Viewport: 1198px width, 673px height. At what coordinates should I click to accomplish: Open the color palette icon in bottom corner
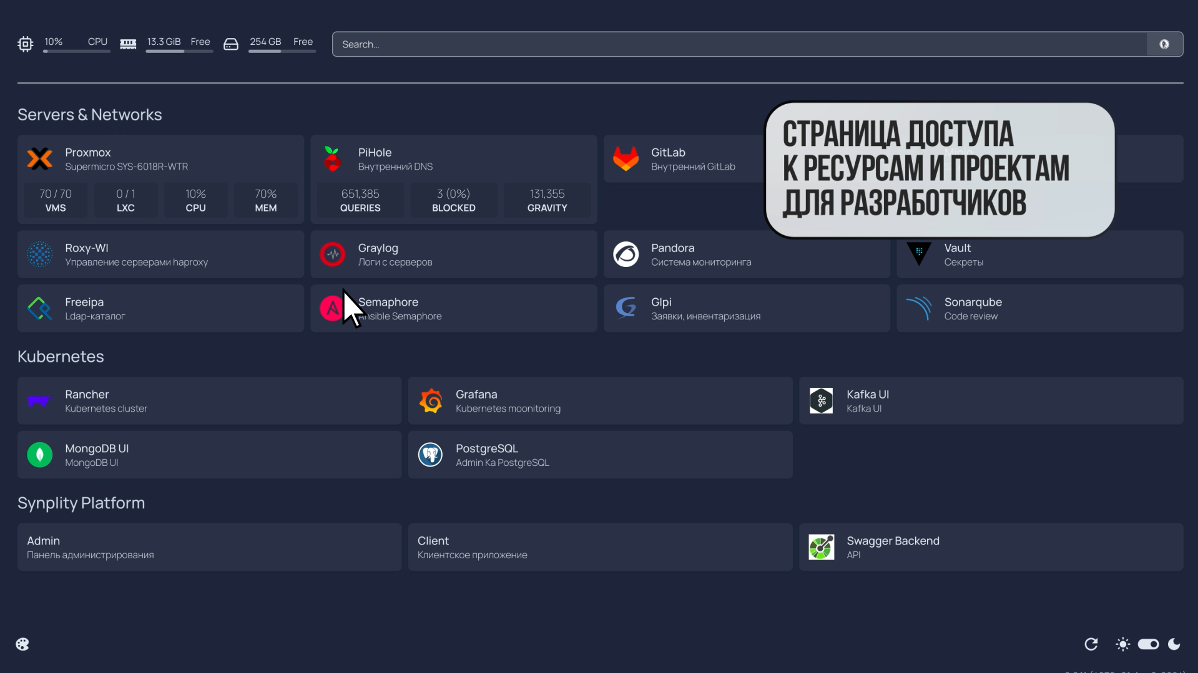[22, 644]
